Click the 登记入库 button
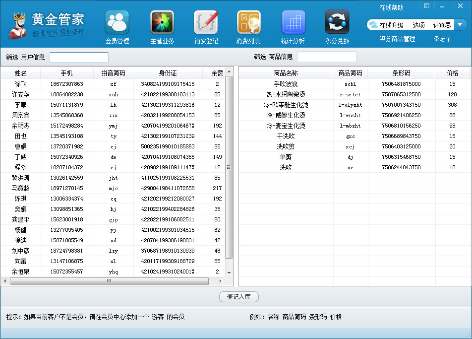472x339 pixels. [238, 297]
